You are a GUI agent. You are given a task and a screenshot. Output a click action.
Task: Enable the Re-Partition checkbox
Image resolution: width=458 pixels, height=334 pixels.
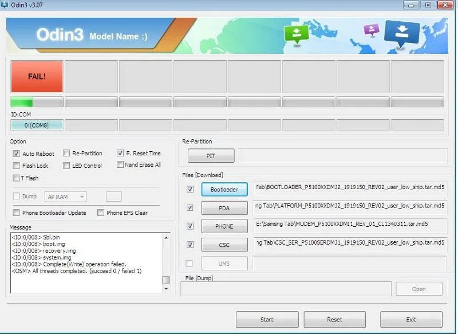(66, 153)
